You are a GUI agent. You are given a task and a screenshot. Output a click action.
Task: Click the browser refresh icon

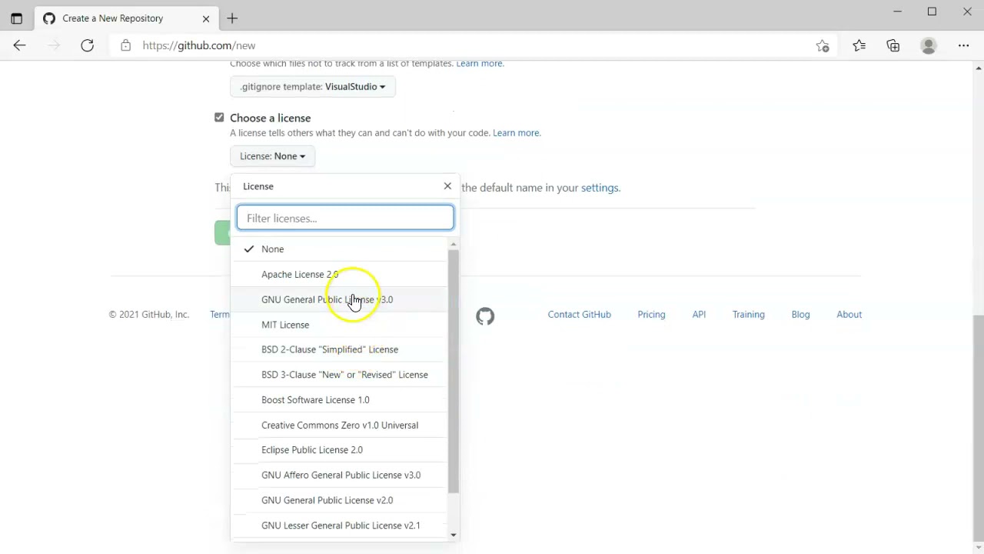(x=88, y=45)
